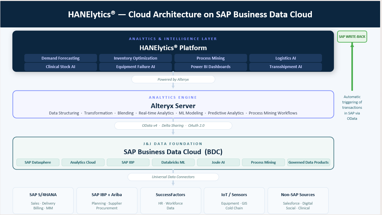Click the Demand Forecasting box
Viewport: 382px width, 215px height.
point(61,58)
